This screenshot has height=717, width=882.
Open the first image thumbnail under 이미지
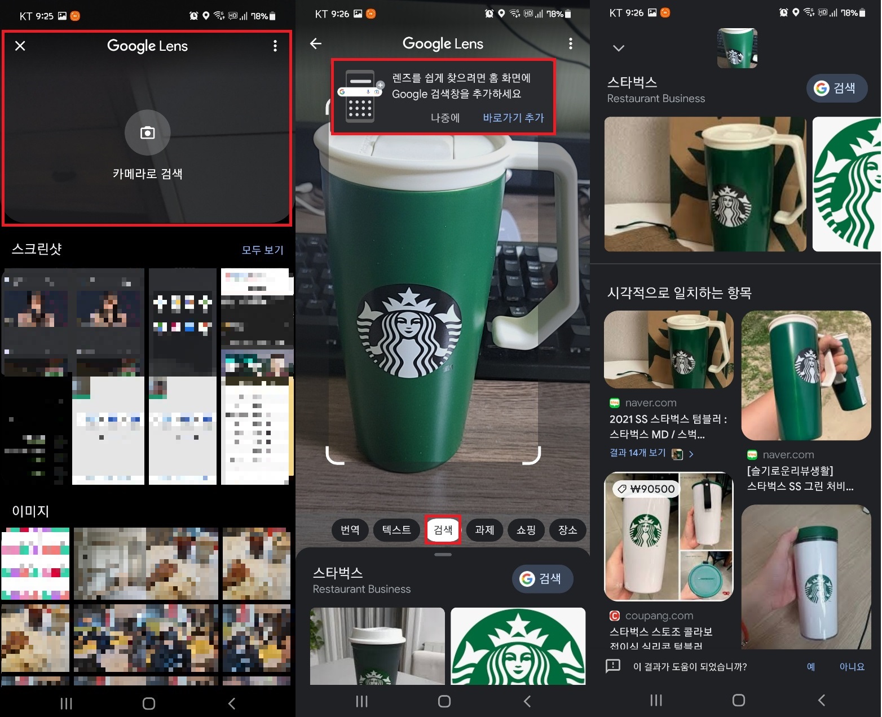click(36, 564)
